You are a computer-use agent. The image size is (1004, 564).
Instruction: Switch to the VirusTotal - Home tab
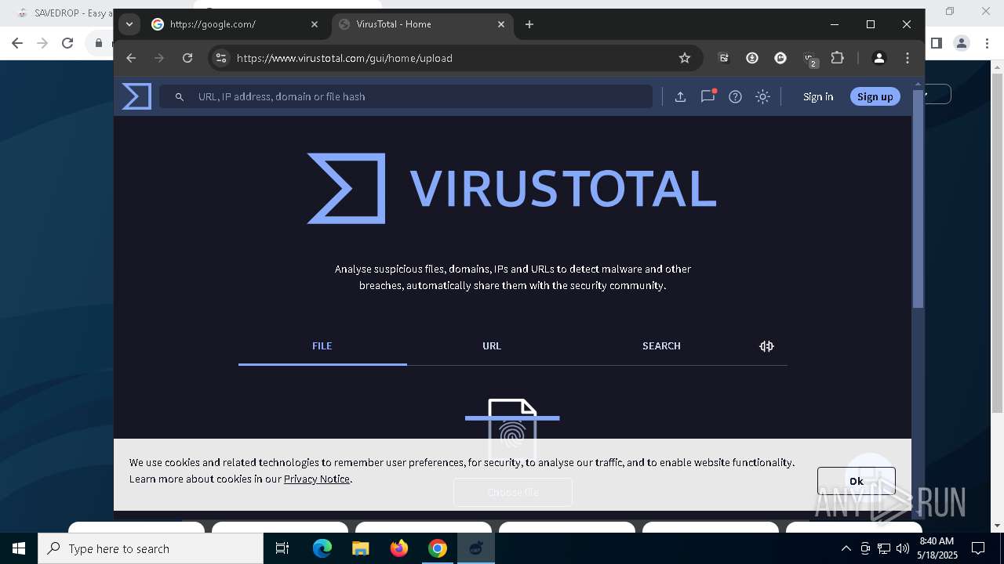pyautogui.click(x=422, y=24)
